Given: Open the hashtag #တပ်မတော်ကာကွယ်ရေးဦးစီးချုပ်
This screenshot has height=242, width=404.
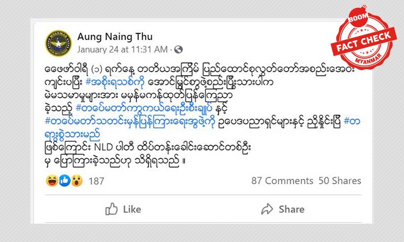Looking at the screenshot, I should (x=144, y=108).
